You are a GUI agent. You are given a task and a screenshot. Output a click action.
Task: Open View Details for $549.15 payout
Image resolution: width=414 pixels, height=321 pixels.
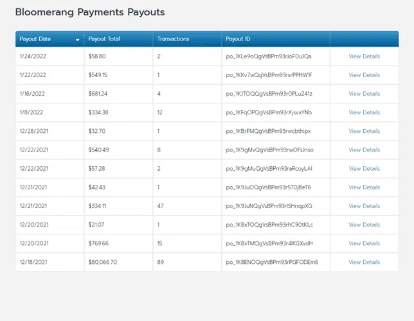pos(364,75)
